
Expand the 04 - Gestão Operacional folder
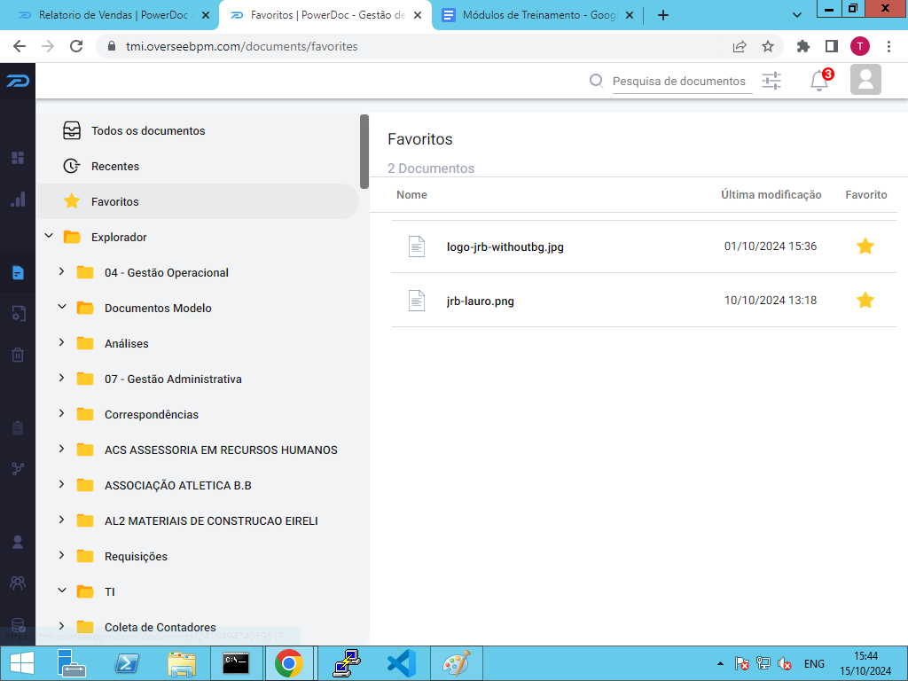point(61,271)
